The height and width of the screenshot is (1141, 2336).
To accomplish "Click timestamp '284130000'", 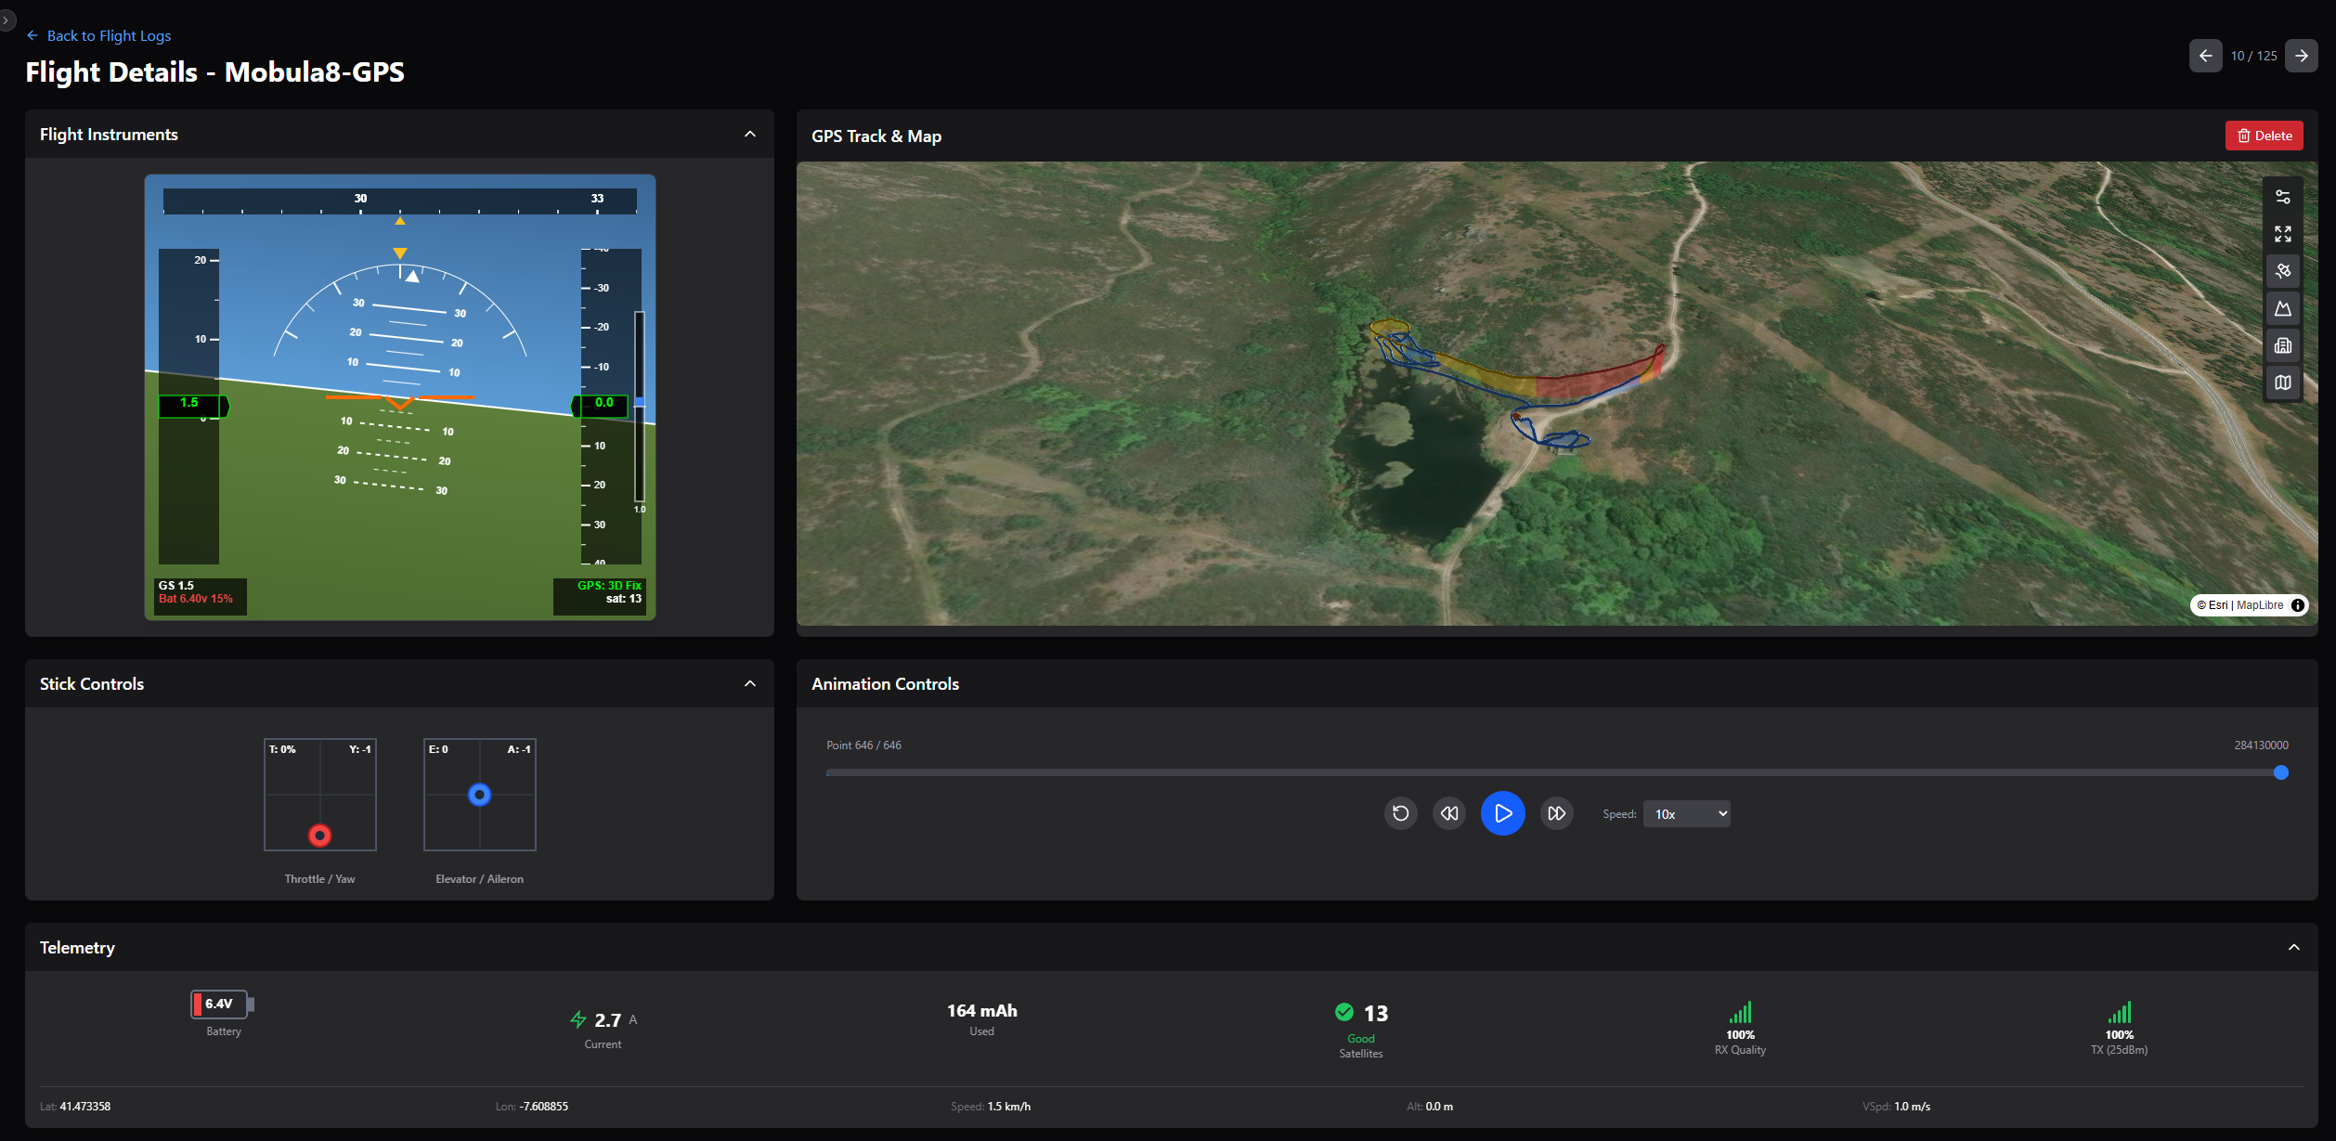I will click(x=2261, y=746).
